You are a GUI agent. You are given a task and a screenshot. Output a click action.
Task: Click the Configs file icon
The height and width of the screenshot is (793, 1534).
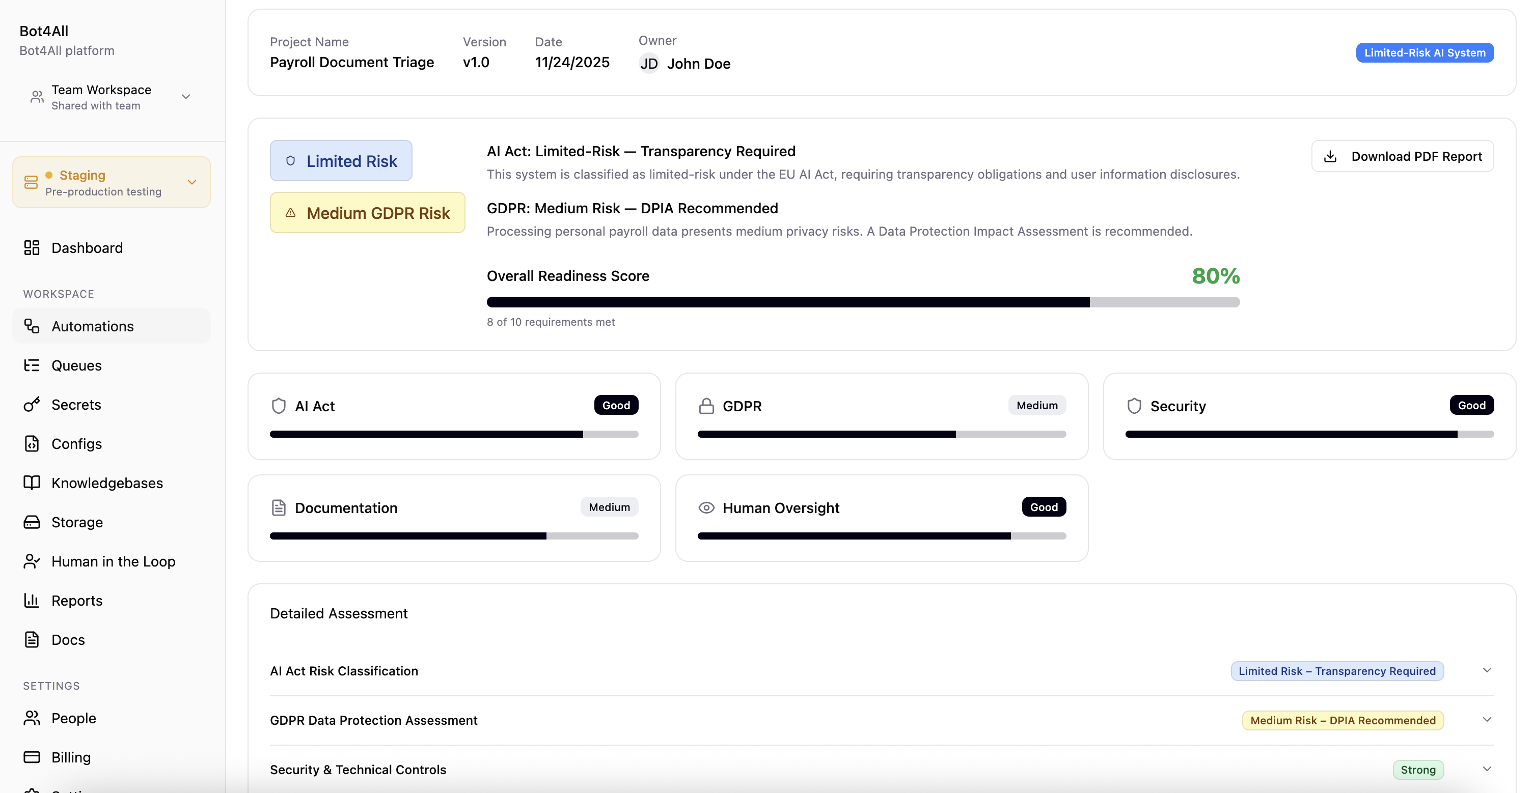pyautogui.click(x=32, y=443)
